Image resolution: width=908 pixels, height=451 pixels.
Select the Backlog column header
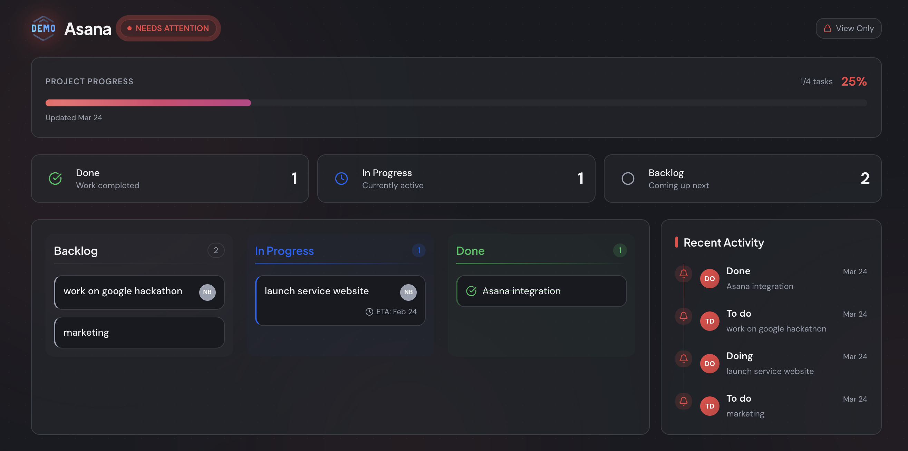click(x=76, y=251)
